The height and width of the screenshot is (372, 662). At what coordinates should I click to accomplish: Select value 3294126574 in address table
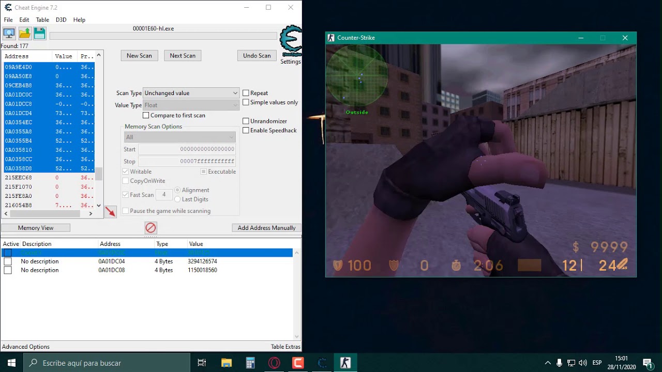point(202,261)
